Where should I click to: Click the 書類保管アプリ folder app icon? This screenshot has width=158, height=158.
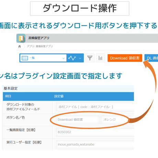coord(21,38)
